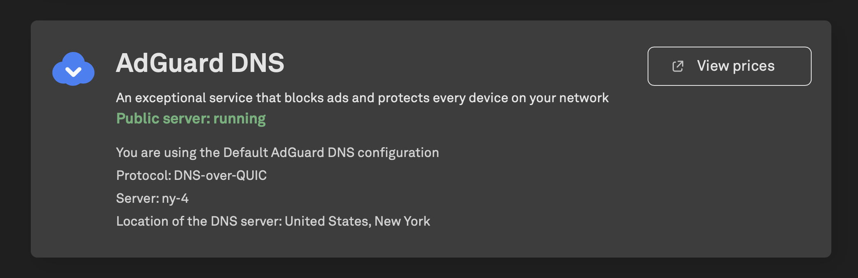Click the "Protocol:" label

[144, 175]
